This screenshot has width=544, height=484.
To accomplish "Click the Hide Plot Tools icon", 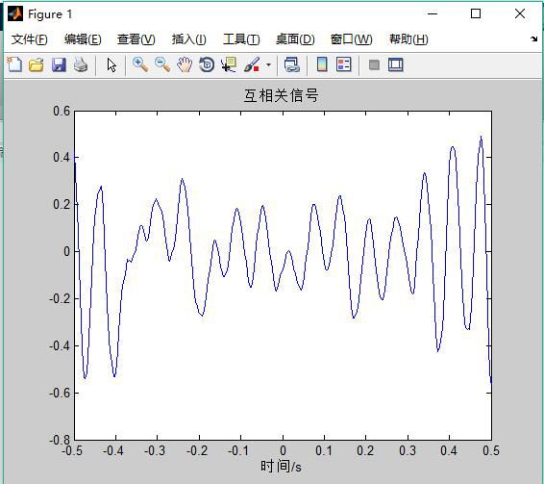I will (x=374, y=65).
